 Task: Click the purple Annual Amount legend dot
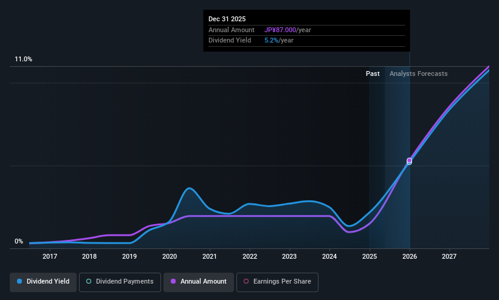pyautogui.click(x=173, y=281)
